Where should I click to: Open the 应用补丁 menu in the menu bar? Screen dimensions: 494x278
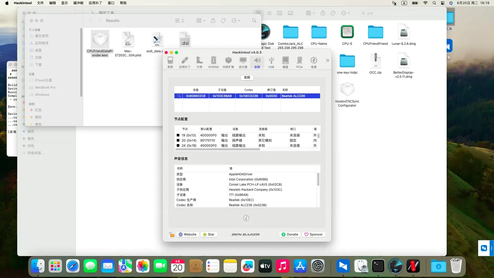95,3
